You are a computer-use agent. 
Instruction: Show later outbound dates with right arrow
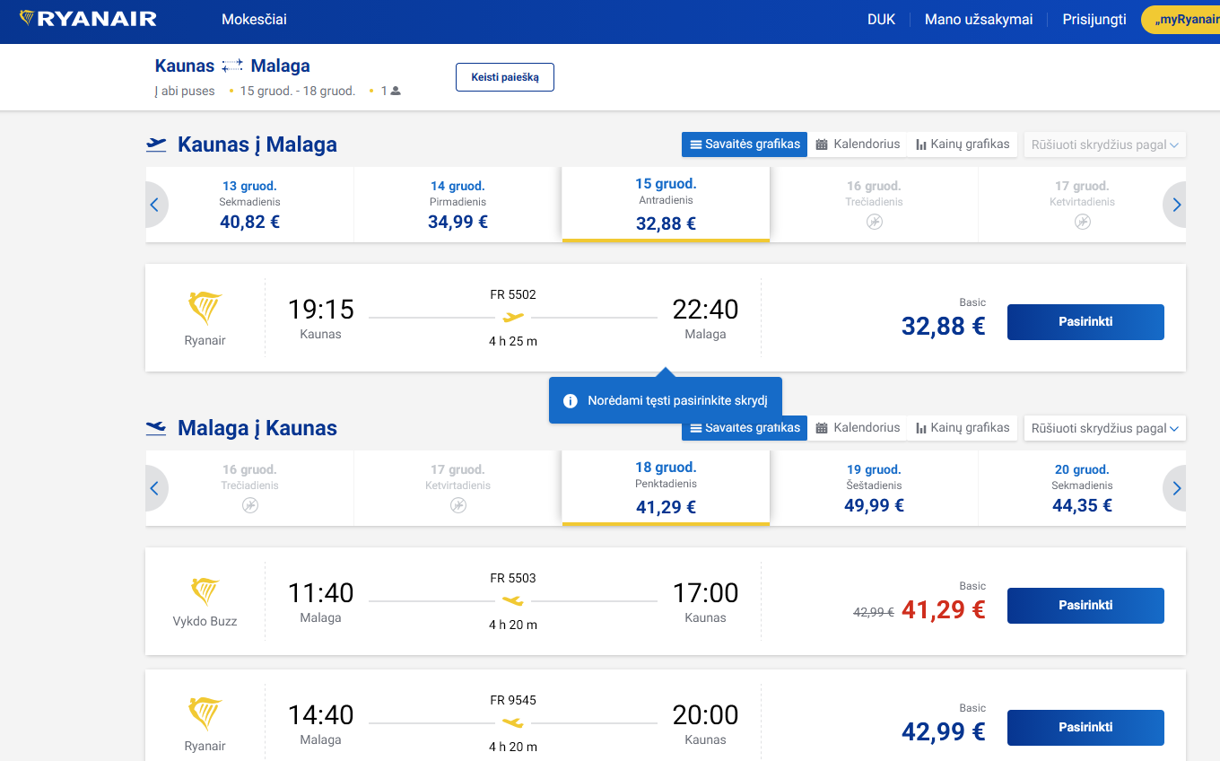pos(1176,206)
